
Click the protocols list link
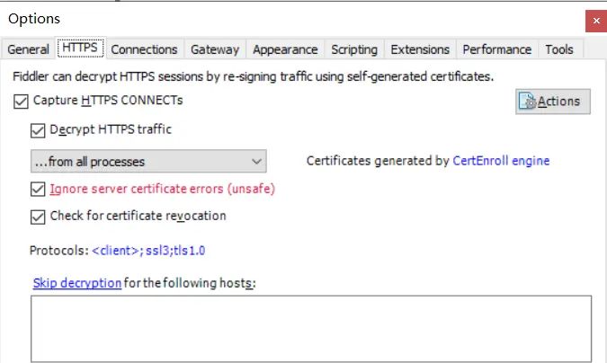(155, 251)
